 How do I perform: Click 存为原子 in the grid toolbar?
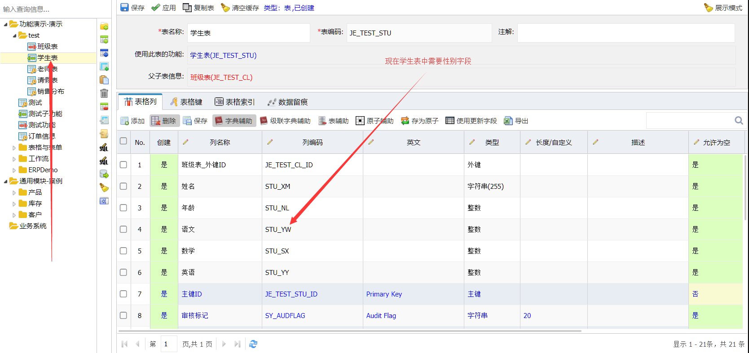click(420, 121)
